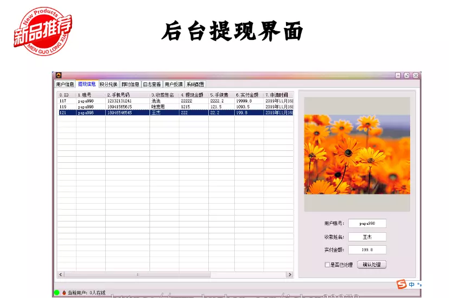This screenshot has width=449, height=298.
Task: Switch to the 即时信息 tab
Action: pyautogui.click(x=130, y=85)
